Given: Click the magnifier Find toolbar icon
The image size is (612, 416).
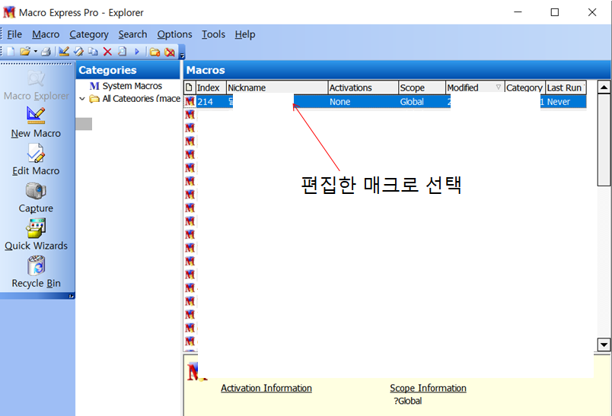Looking at the screenshot, I should [x=122, y=52].
